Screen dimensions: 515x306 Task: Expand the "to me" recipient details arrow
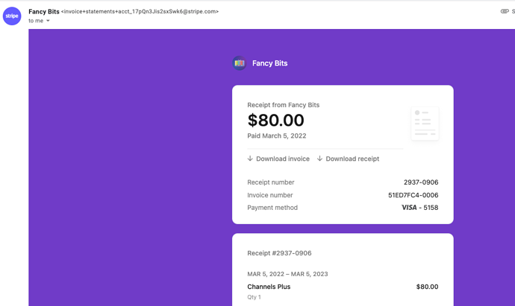[x=48, y=21]
